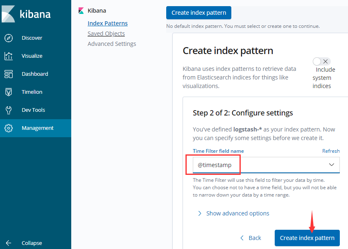Open Dev Tools via the wrench icon
This screenshot has width=348, height=249.
pyautogui.click(x=9, y=110)
